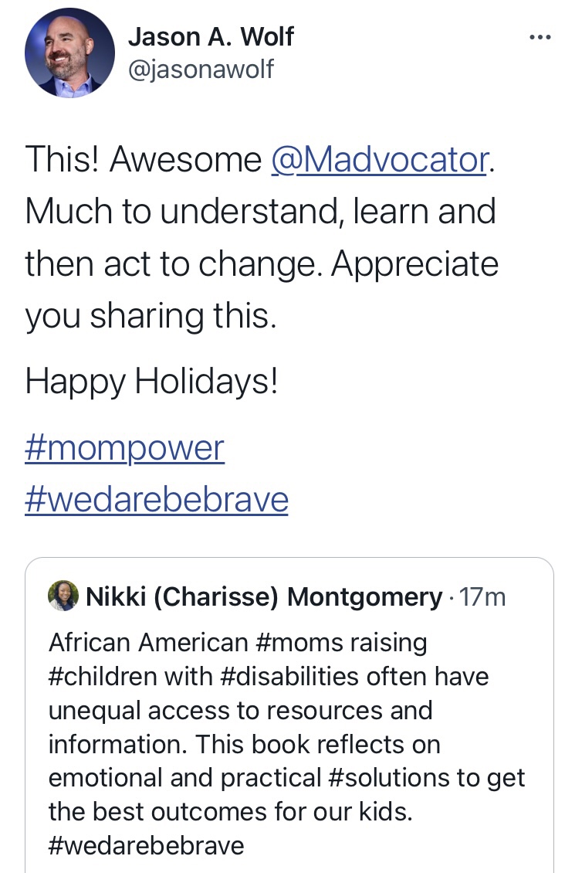The image size is (565, 873).
Task: Click the 'you sharing this.' line
Action: (151, 316)
